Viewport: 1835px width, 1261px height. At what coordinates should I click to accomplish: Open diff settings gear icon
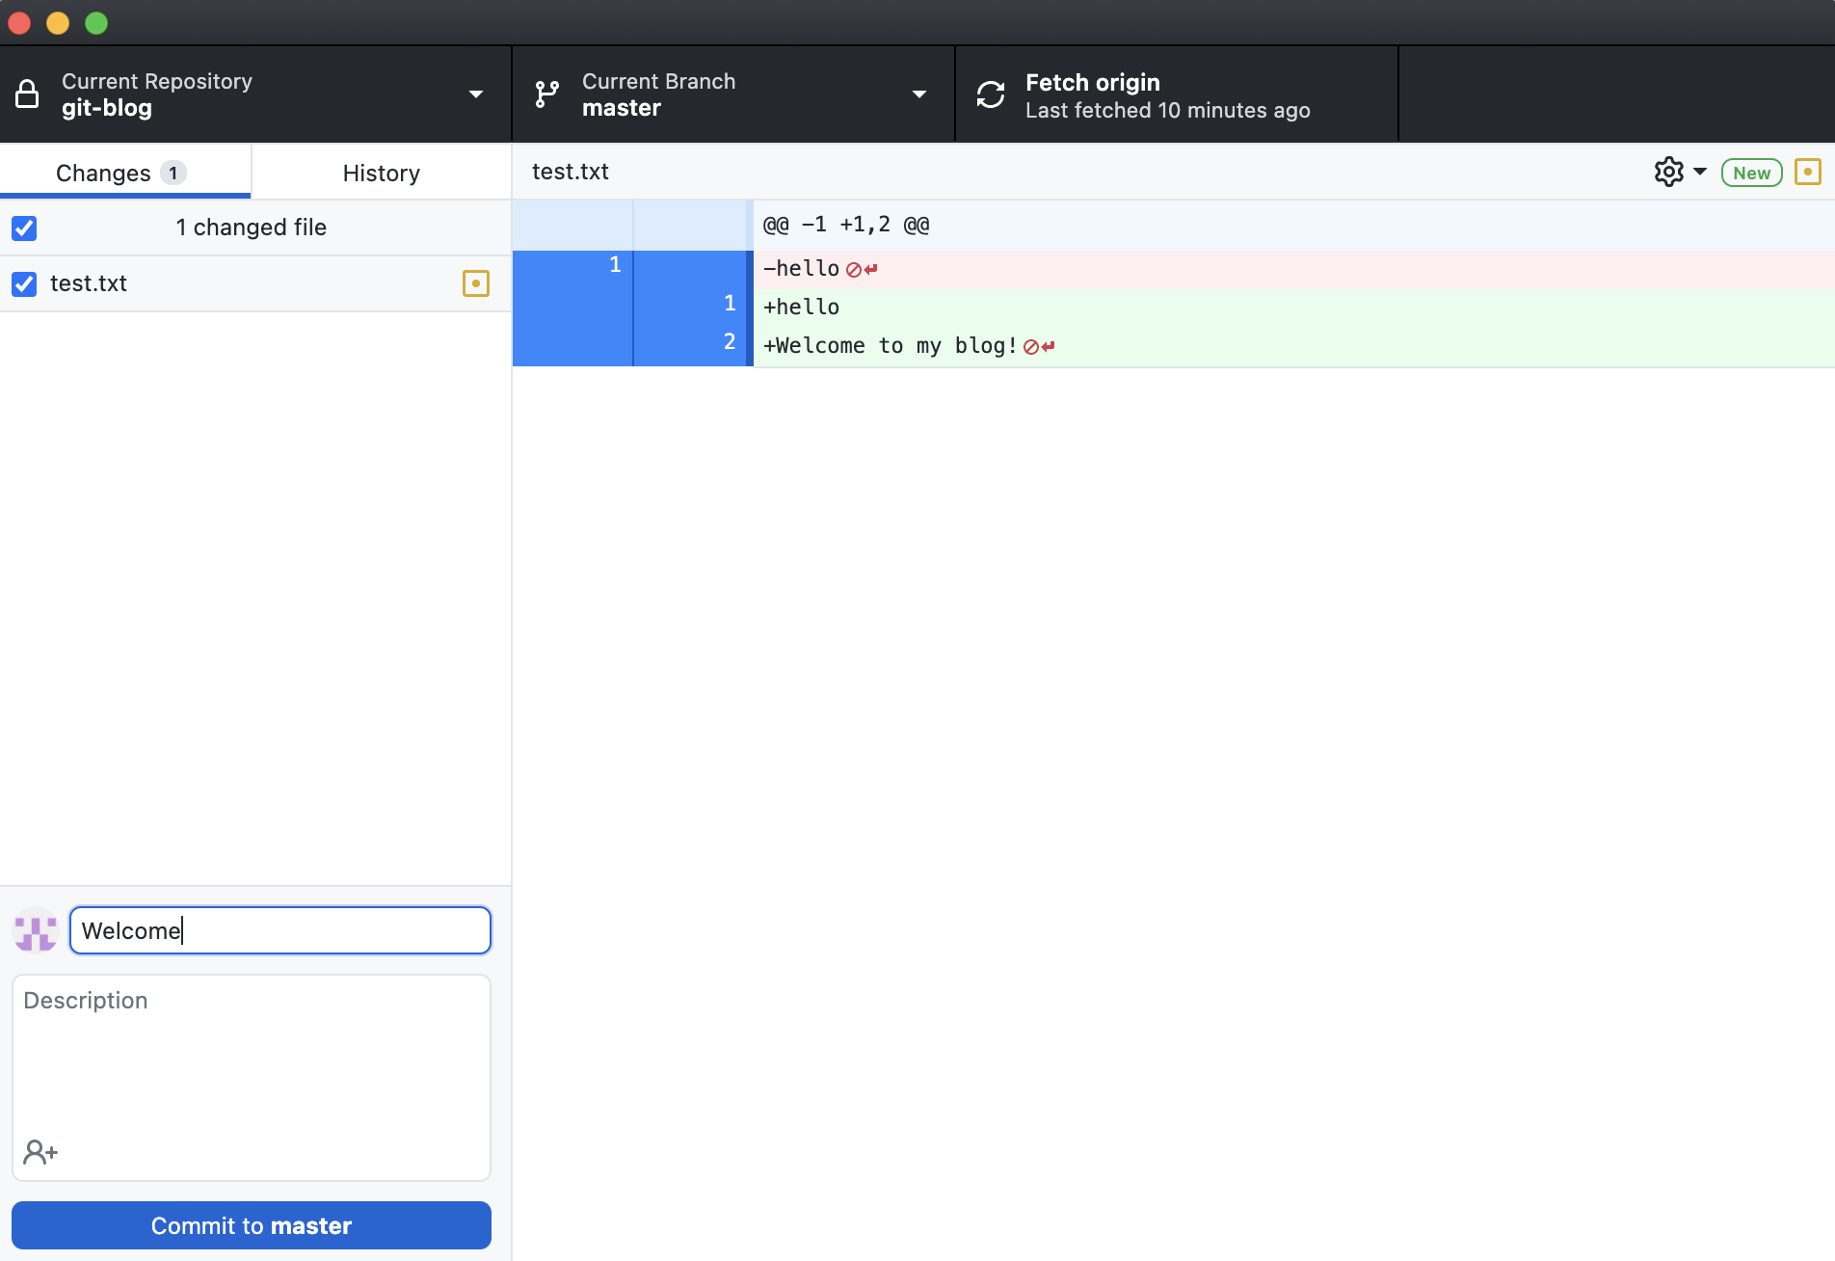click(1668, 173)
